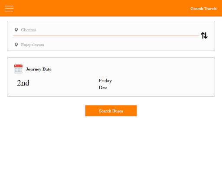Select the 2nd date value
Screen dimensions: 222x170
(23, 83)
